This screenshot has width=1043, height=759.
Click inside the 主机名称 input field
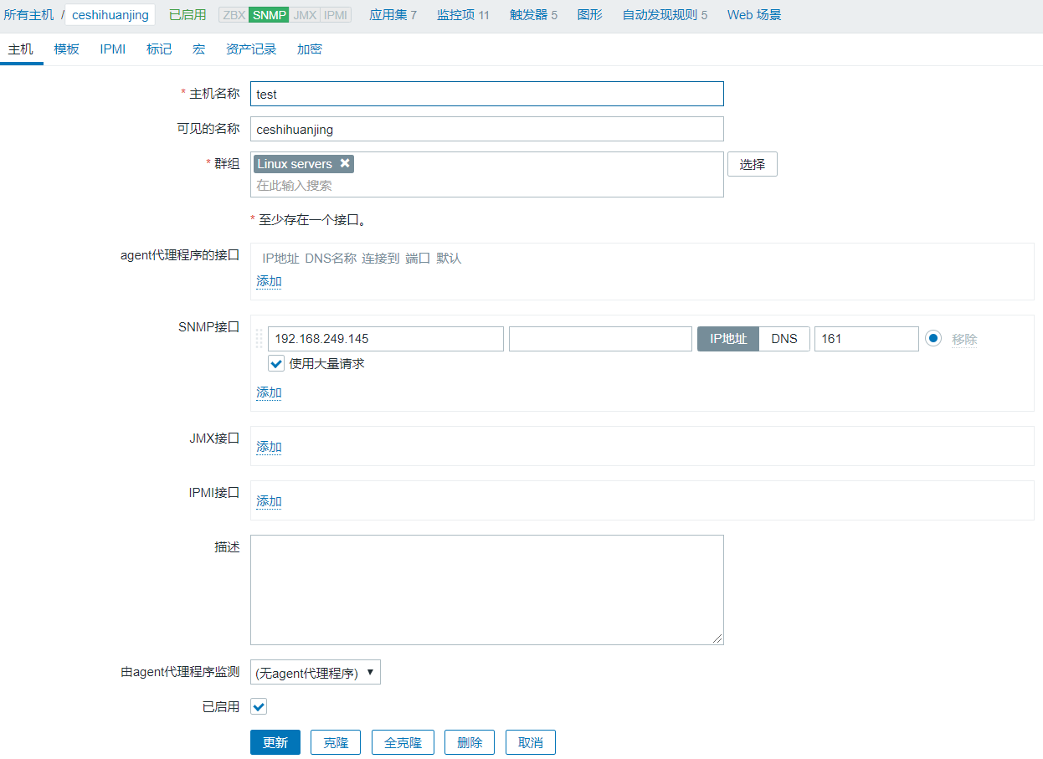point(487,94)
